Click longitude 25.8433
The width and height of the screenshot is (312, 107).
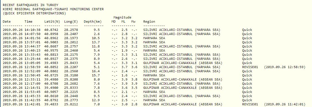(71, 63)
